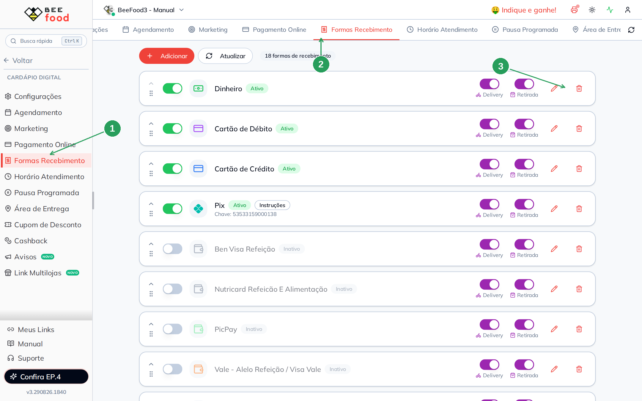The image size is (642, 401).
Task: Collapse the Pix row chevron
Action: coord(151,204)
